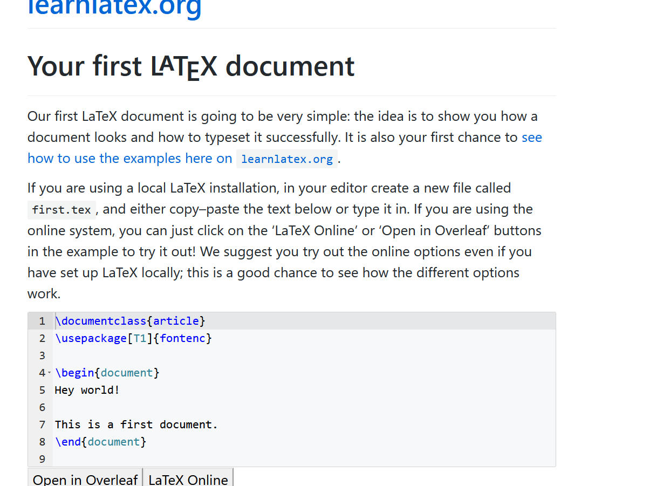Click line number 1 in the code block
This screenshot has height=486, width=670.
[42, 320]
